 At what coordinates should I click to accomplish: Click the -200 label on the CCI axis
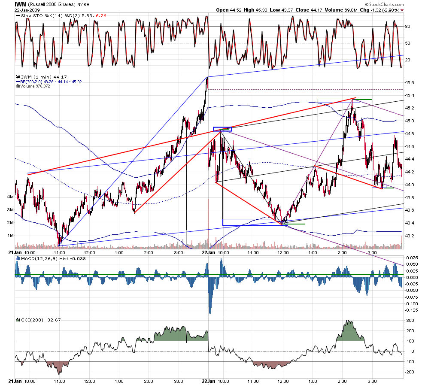[x=410, y=372]
